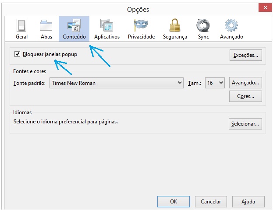Open the Aplicativos panel
The image size is (273, 210).
(106, 29)
